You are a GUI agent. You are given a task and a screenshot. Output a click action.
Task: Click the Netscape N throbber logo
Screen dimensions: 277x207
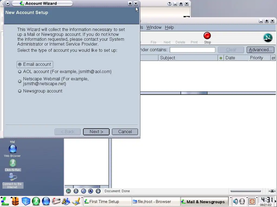pos(268,37)
